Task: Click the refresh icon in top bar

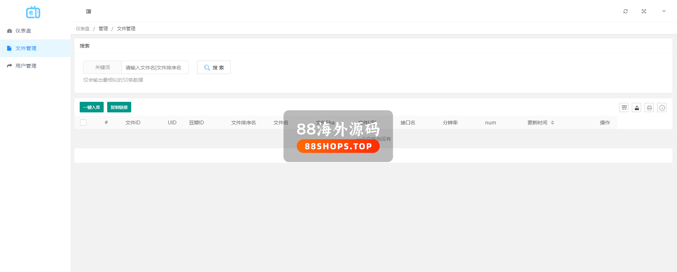Action: (x=626, y=11)
